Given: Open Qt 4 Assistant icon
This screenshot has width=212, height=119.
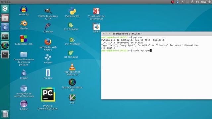Looking at the screenshot, I should [72, 40].
